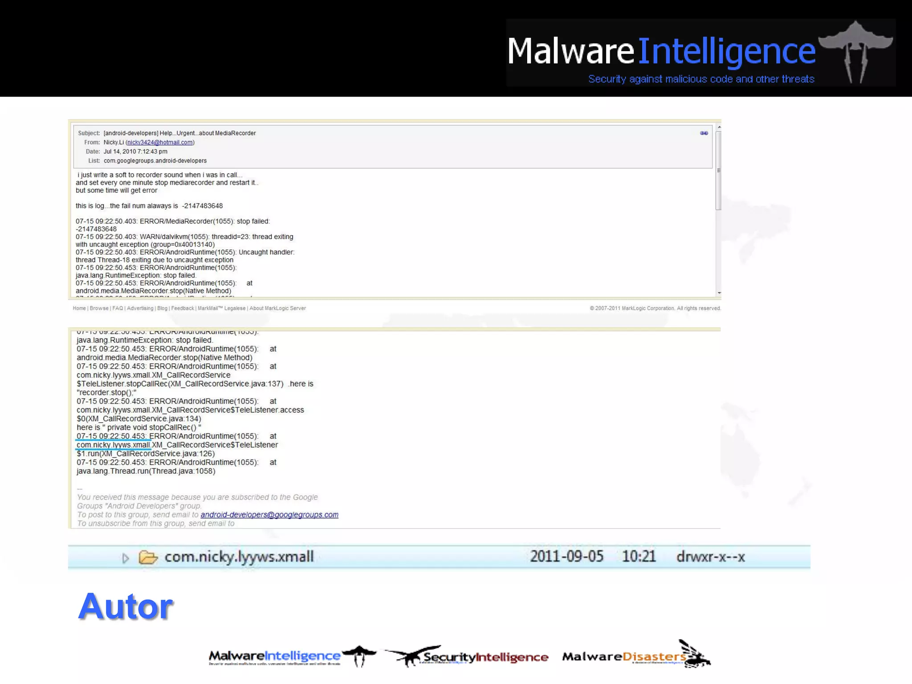The width and height of the screenshot is (912, 684).
Task: Open the FAQ footer link
Action: [x=118, y=308]
